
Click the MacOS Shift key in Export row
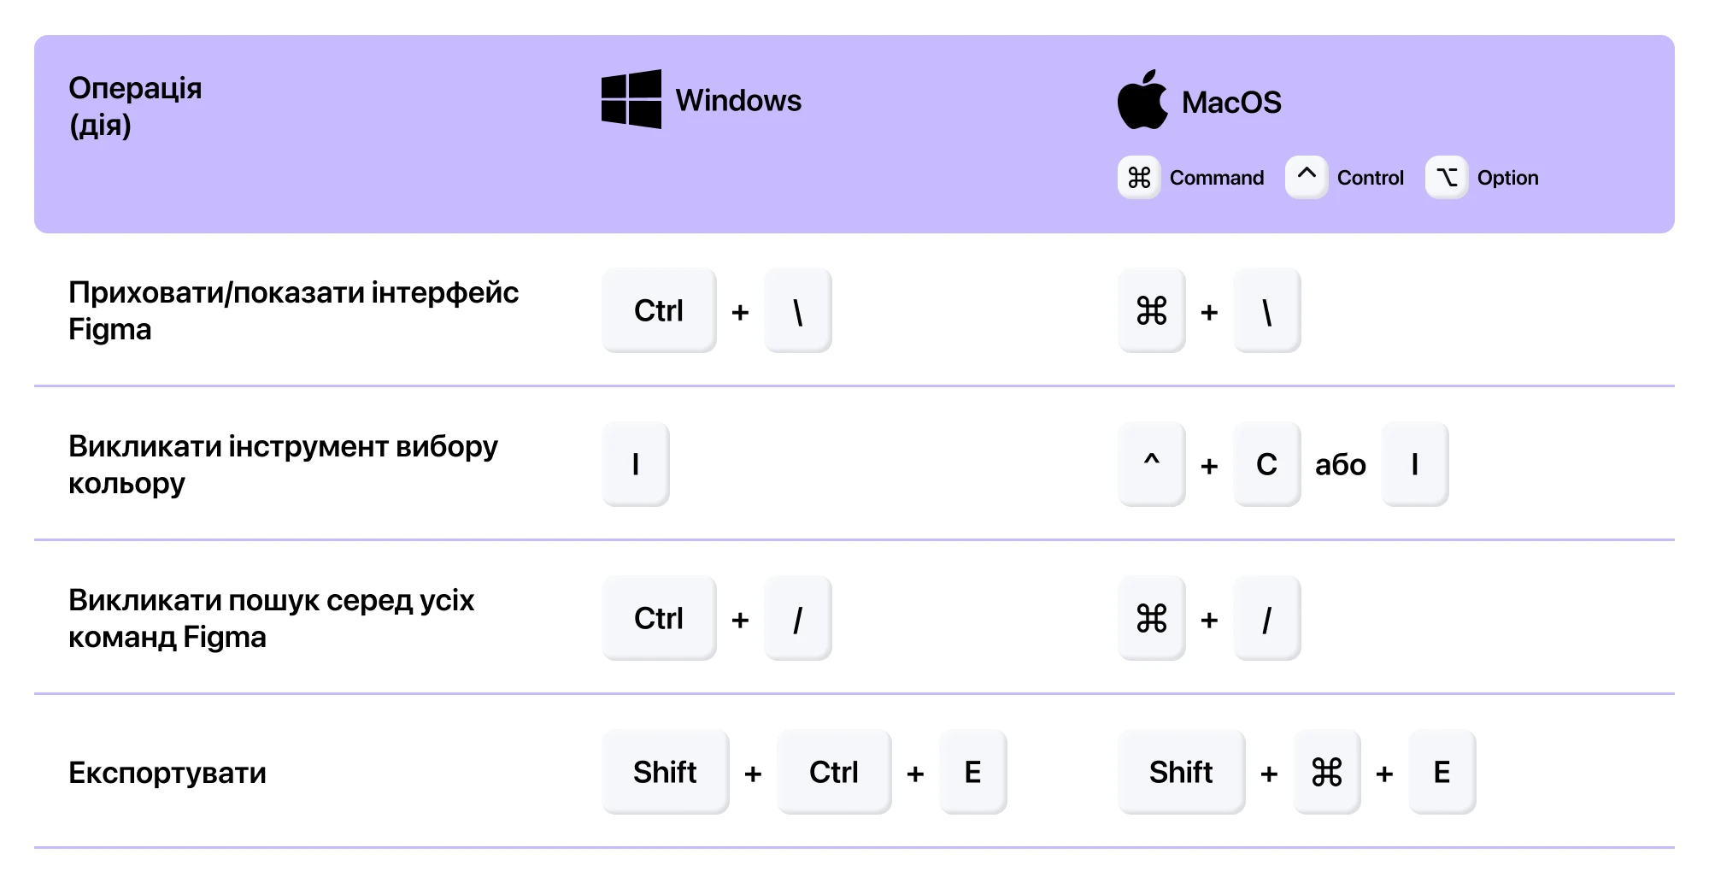coord(1182,772)
